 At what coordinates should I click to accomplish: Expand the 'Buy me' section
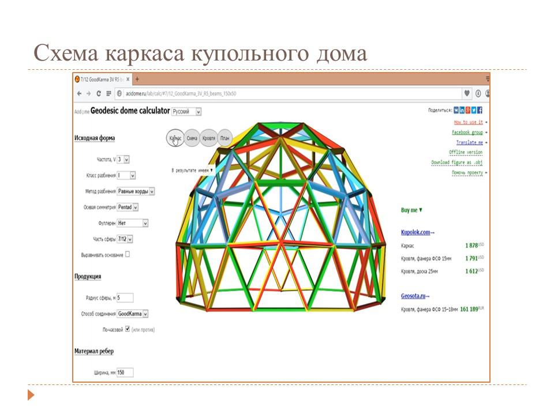click(411, 210)
